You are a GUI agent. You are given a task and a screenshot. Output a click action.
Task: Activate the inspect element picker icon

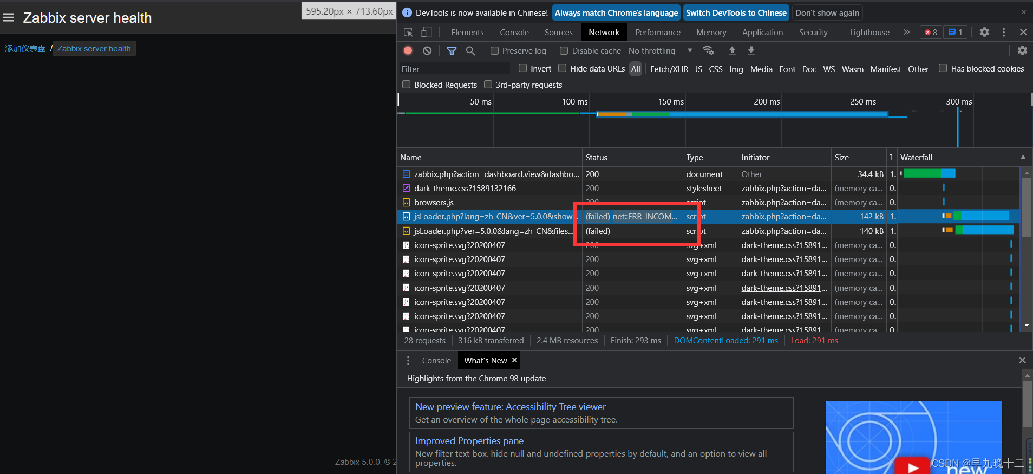408,33
